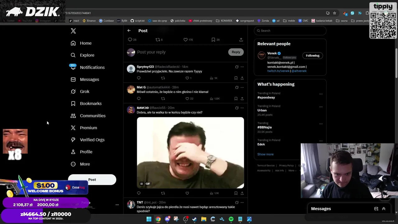Open the laughing man GIF thumbnail
Screen dimensions: 398x224
tap(190, 153)
